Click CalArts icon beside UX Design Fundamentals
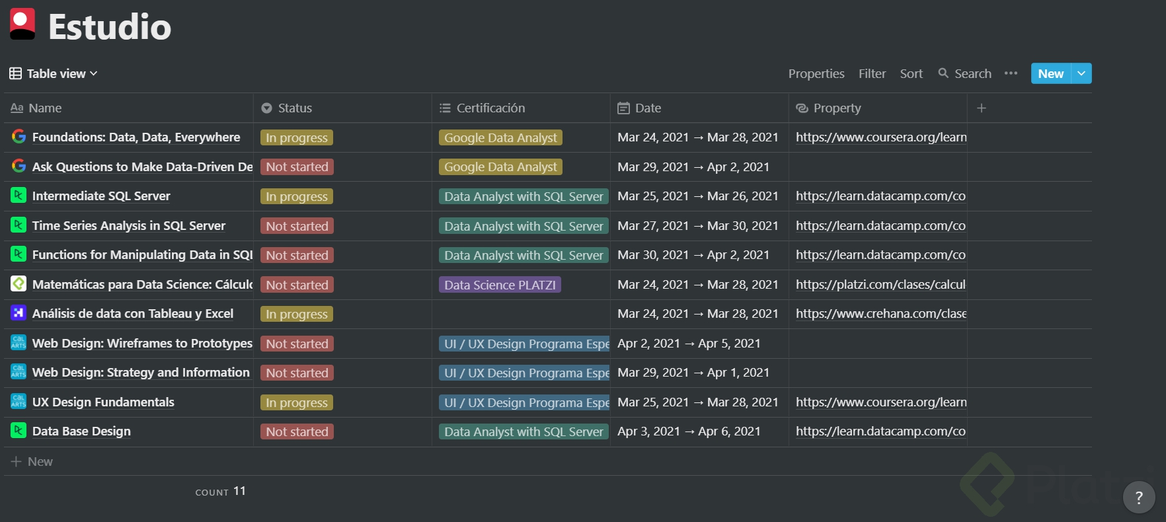Image resolution: width=1166 pixels, height=522 pixels. pyautogui.click(x=19, y=402)
